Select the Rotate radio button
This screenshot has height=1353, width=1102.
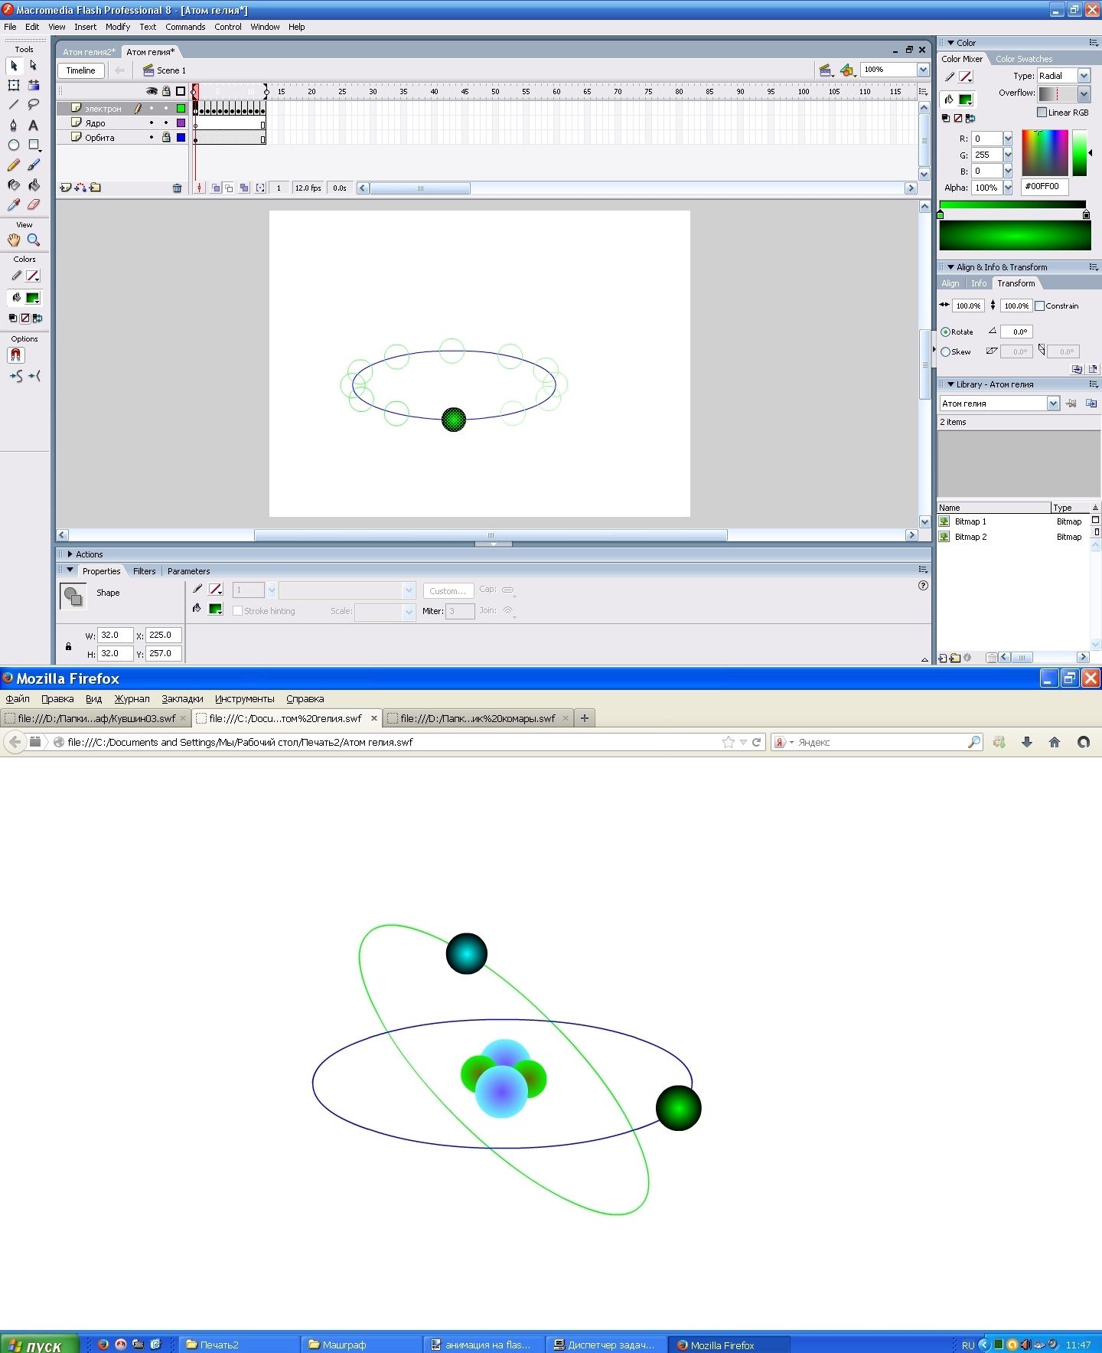(946, 332)
